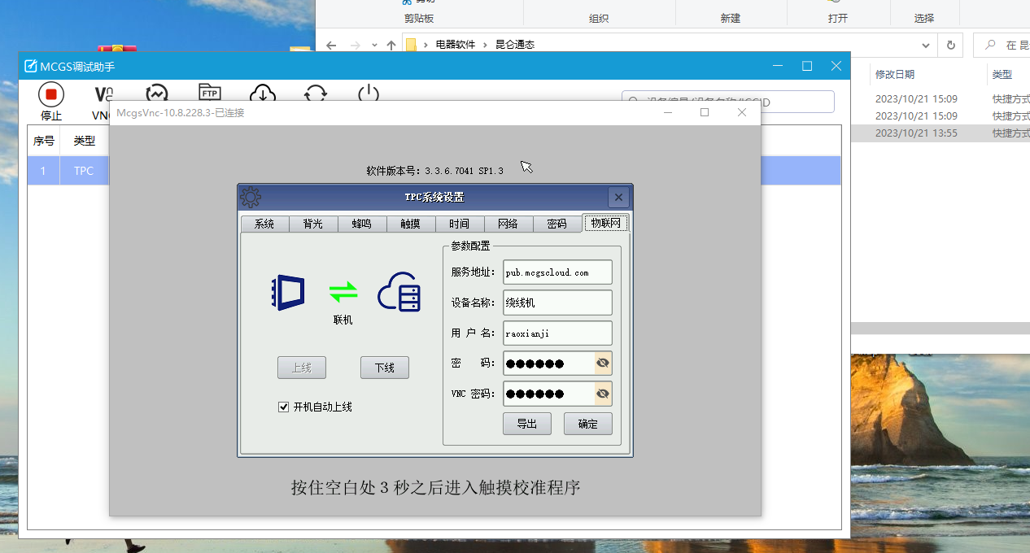The width and height of the screenshot is (1030, 553).
Task: Expand the 电器软件 breadcrumb chevron
Action: (x=484, y=45)
